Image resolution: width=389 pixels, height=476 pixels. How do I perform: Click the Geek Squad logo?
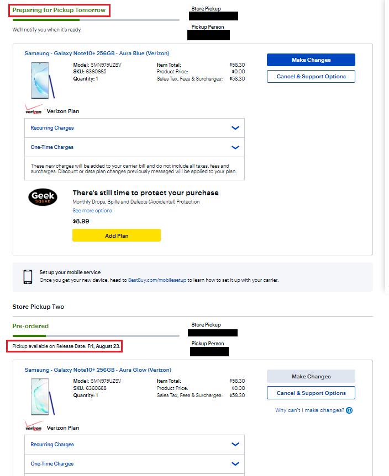coord(43,197)
